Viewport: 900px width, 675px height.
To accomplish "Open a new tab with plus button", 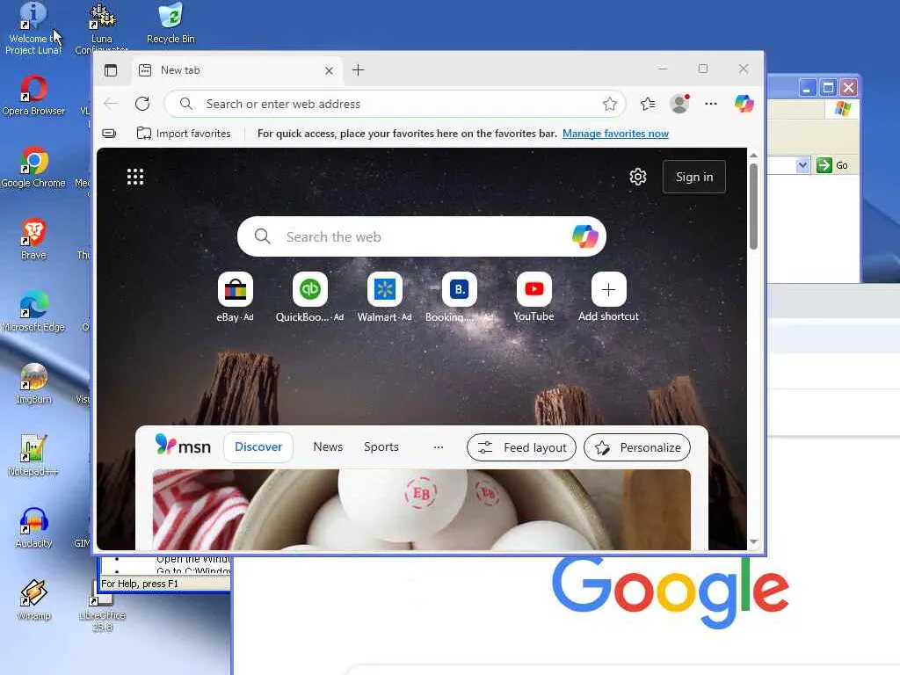I will click(359, 70).
